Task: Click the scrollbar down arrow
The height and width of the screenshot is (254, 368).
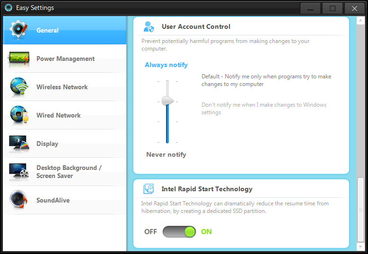Action: (361, 246)
